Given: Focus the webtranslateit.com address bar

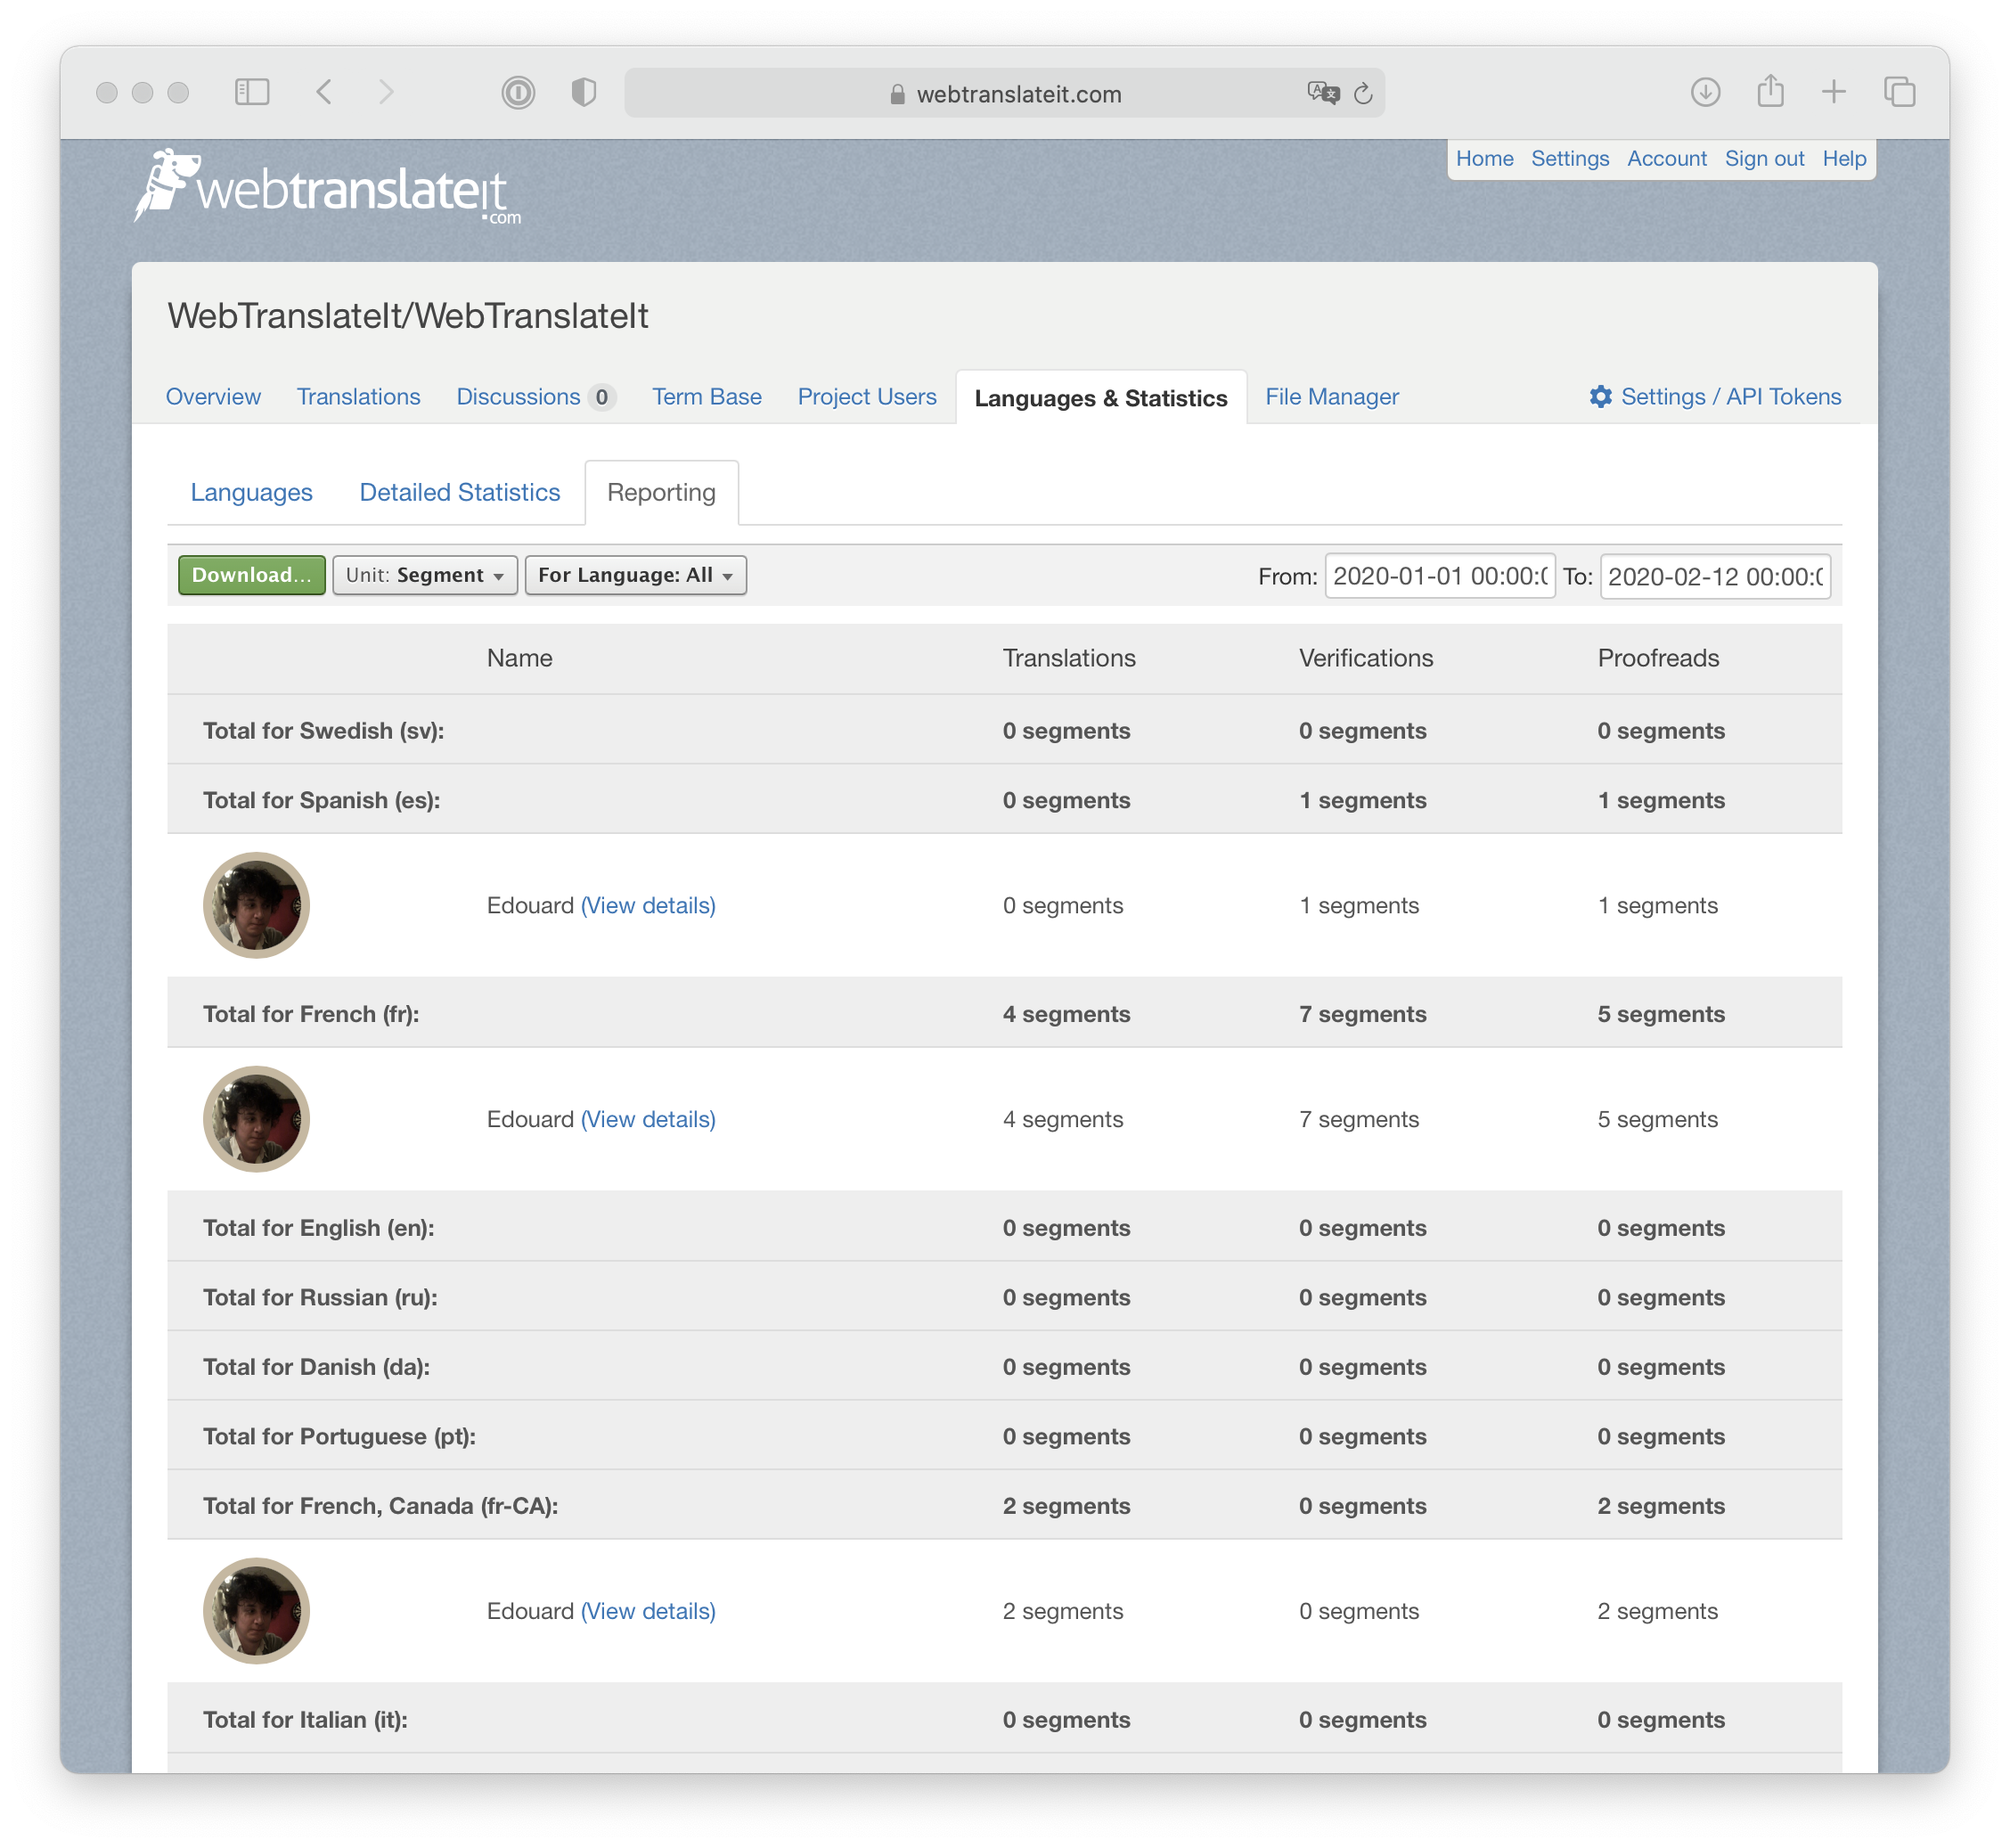Looking at the screenshot, I should click(x=1004, y=93).
